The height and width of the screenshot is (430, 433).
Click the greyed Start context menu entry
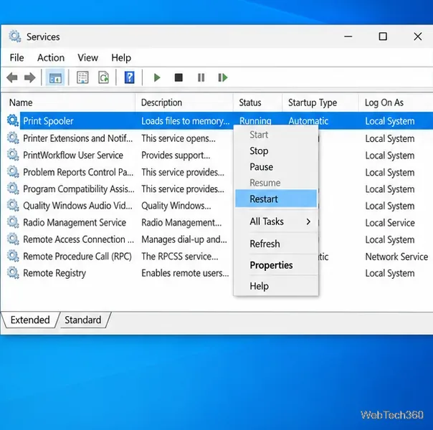click(x=275, y=135)
